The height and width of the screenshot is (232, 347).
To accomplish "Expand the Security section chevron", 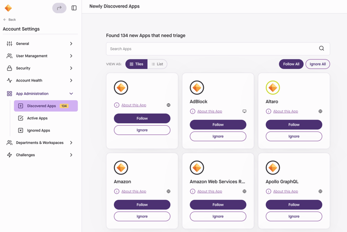I will coord(71,68).
